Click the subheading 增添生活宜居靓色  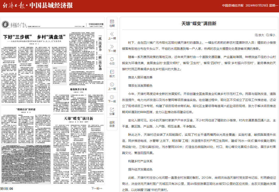(x=140, y=86)
